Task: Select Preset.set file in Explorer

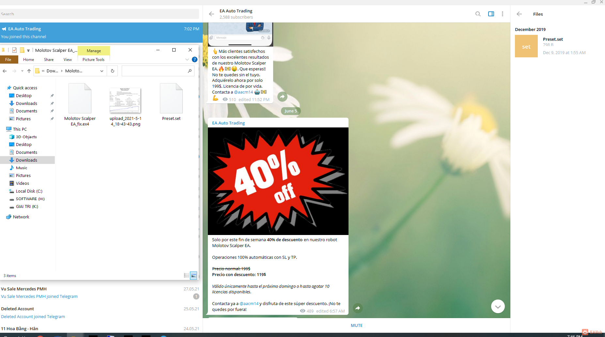Action: (171, 102)
